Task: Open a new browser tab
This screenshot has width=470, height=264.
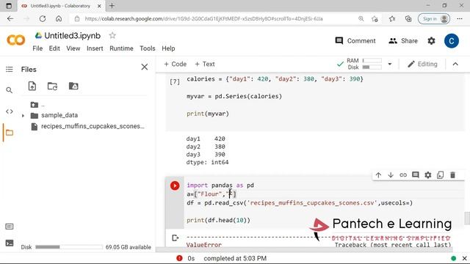Action: pyautogui.click(x=112, y=6)
